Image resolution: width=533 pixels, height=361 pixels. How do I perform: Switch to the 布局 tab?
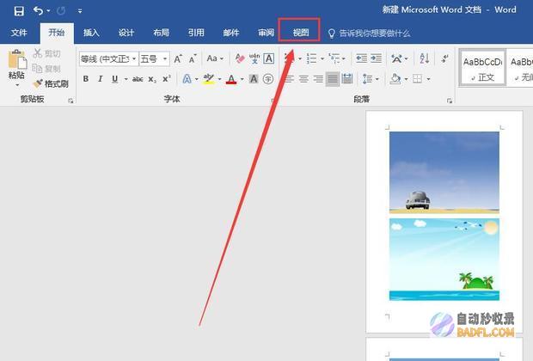pyautogui.click(x=161, y=33)
